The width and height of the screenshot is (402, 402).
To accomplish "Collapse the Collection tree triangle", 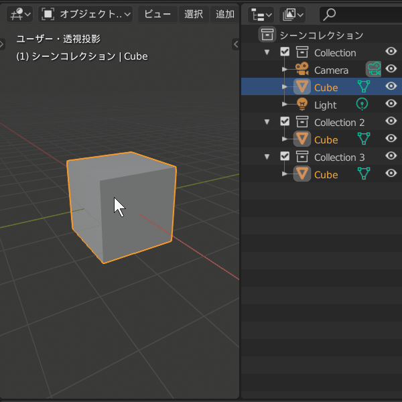I will [x=267, y=52].
